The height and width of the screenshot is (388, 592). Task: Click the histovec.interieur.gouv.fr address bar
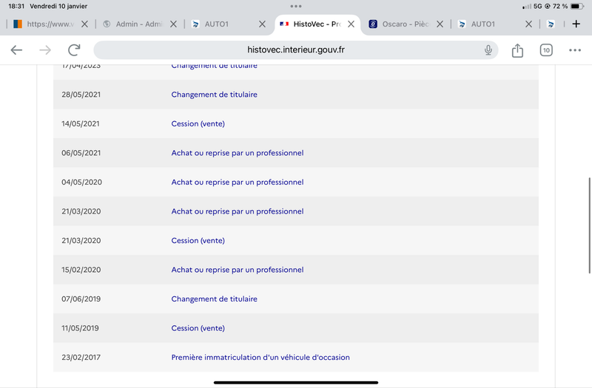point(295,50)
